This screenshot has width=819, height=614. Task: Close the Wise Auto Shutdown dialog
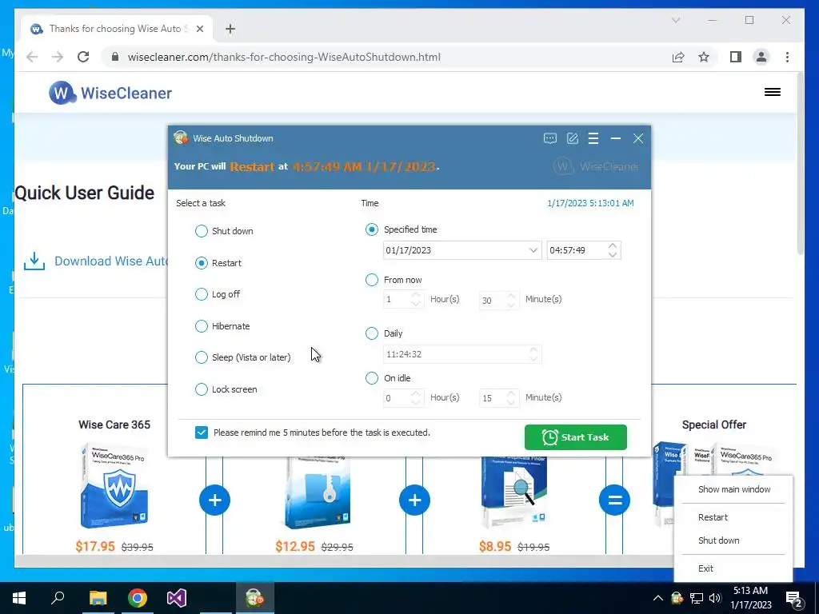(637, 138)
